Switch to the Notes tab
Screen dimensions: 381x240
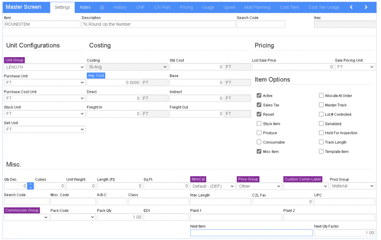click(x=85, y=7)
